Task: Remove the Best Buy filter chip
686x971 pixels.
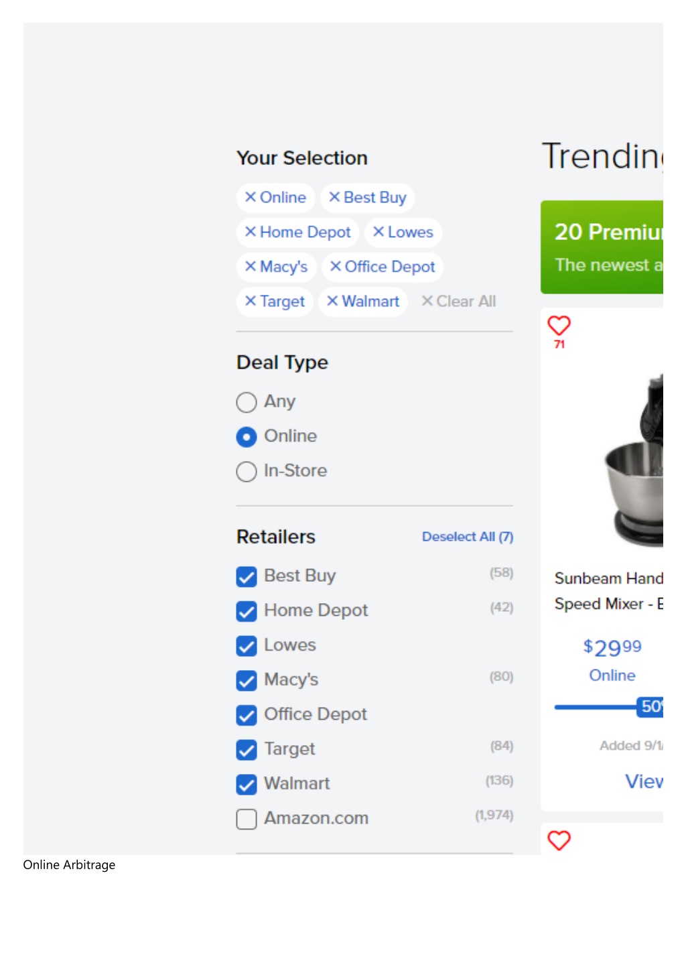Action: [x=368, y=198]
